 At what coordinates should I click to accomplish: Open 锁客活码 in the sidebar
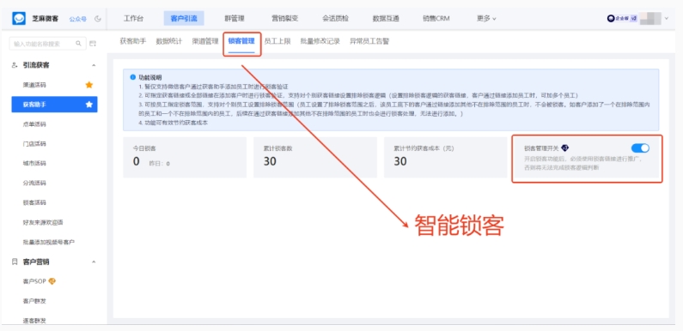pyautogui.click(x=34, y=202)
